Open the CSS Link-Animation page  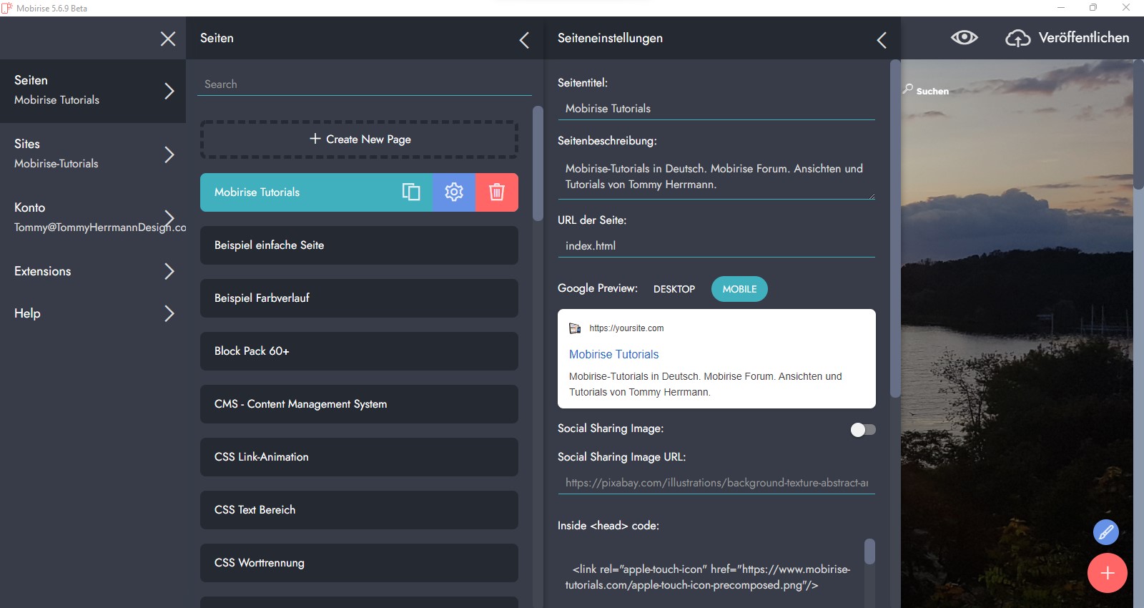click(x=359, y=457)
